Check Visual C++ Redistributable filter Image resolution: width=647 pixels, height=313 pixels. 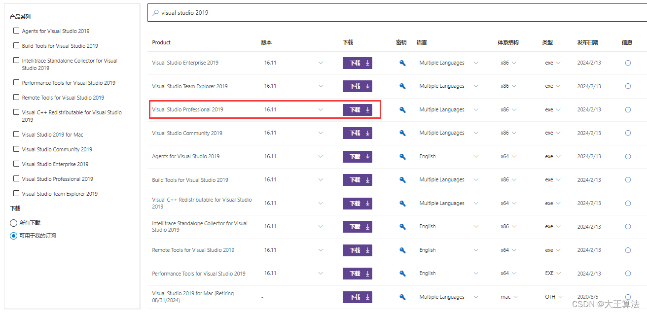pos(17,112)
